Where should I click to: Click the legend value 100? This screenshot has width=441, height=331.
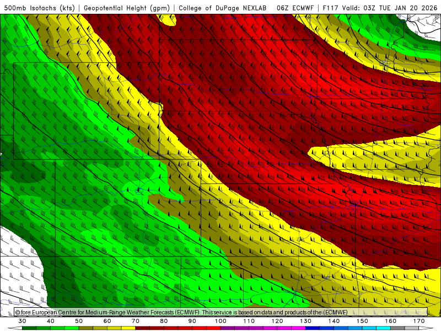pyautogui.click(x=221, y=321)
